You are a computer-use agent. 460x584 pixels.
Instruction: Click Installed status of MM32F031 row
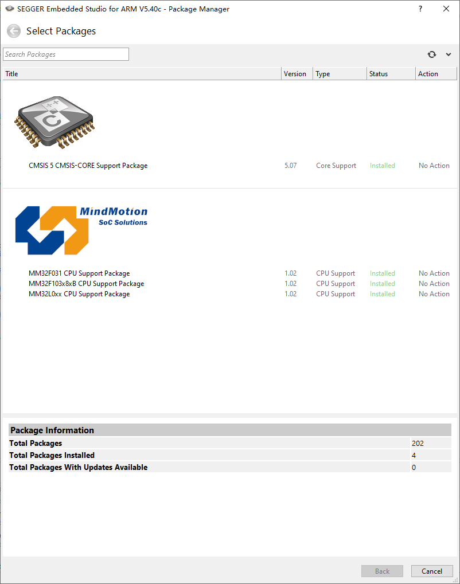pos(382,273)
